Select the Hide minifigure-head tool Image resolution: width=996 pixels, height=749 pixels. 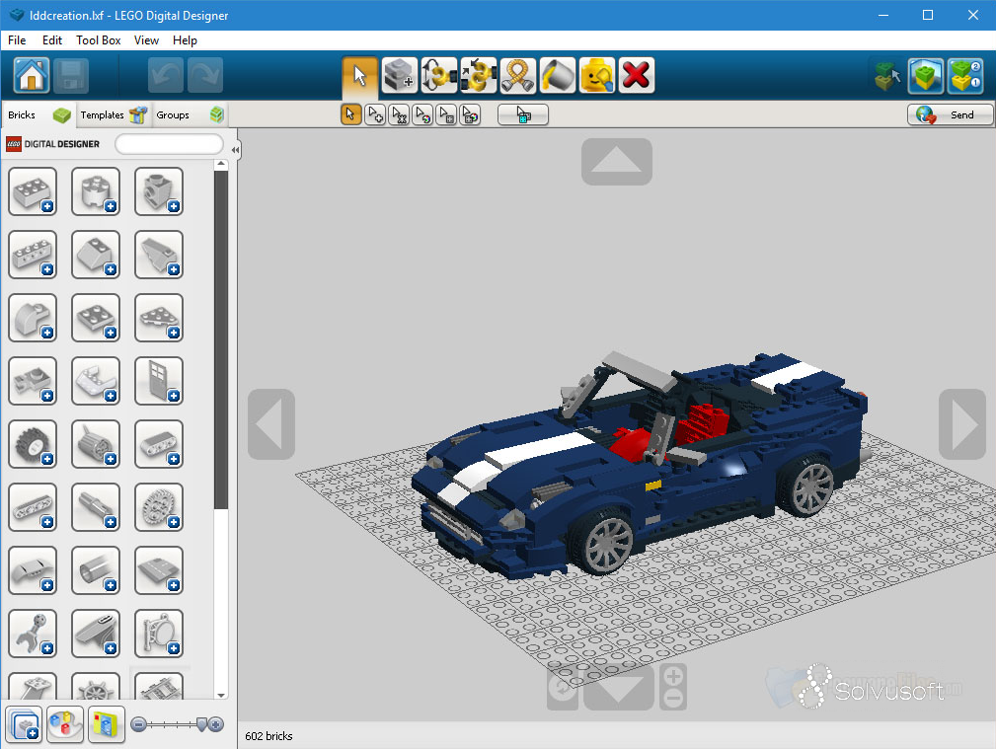coord(597,76)
